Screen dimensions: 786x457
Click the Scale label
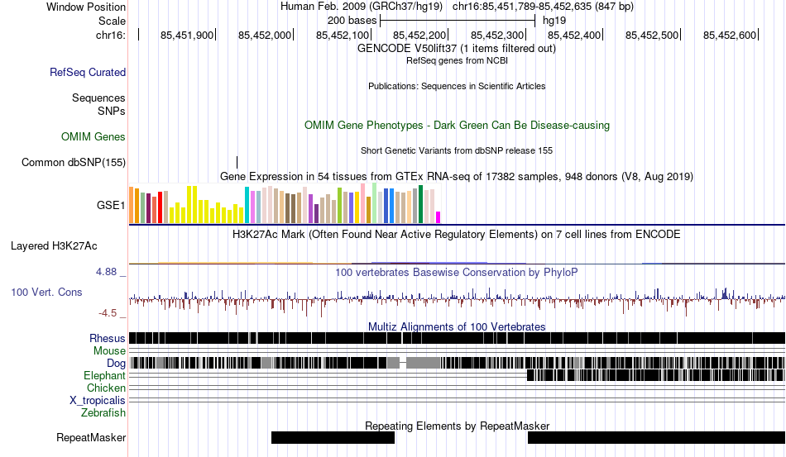pyautogui.click(x=112, y=21)
